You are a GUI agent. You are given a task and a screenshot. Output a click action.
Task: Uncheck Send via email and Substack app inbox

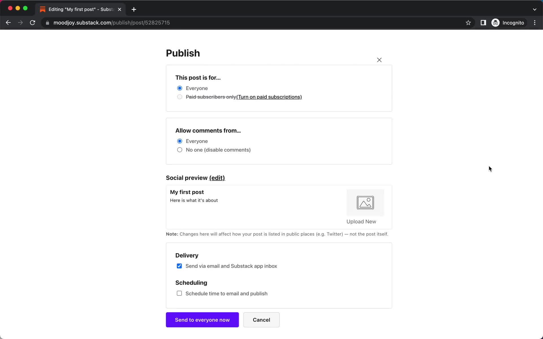(179, 266)
